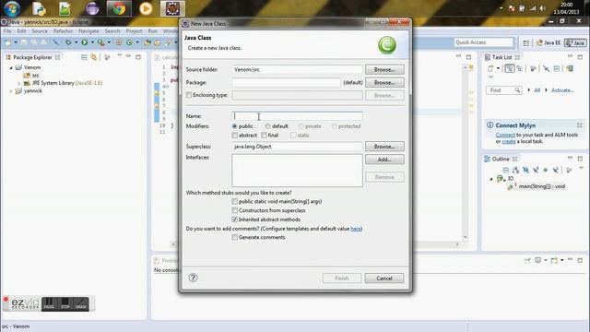Click Cancel in New Java Class dialog
This screenshot has height=332, width=590.
click(x=384, y=279)
